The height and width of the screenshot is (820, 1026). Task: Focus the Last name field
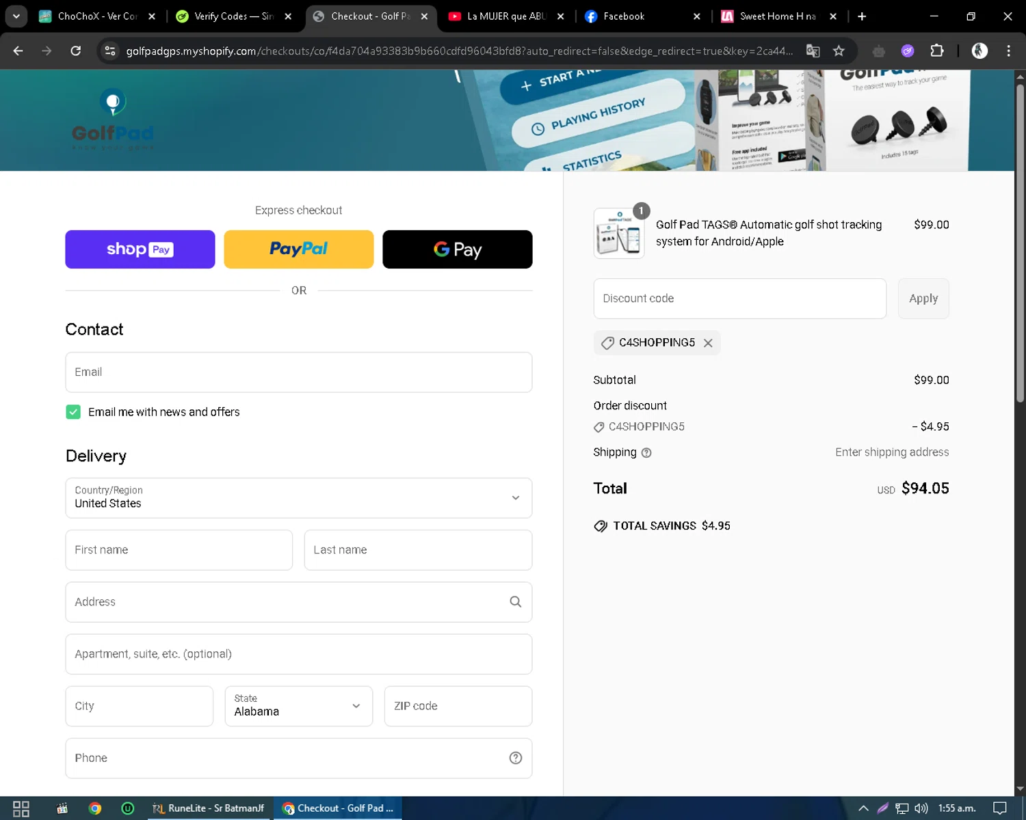point(418,550)
